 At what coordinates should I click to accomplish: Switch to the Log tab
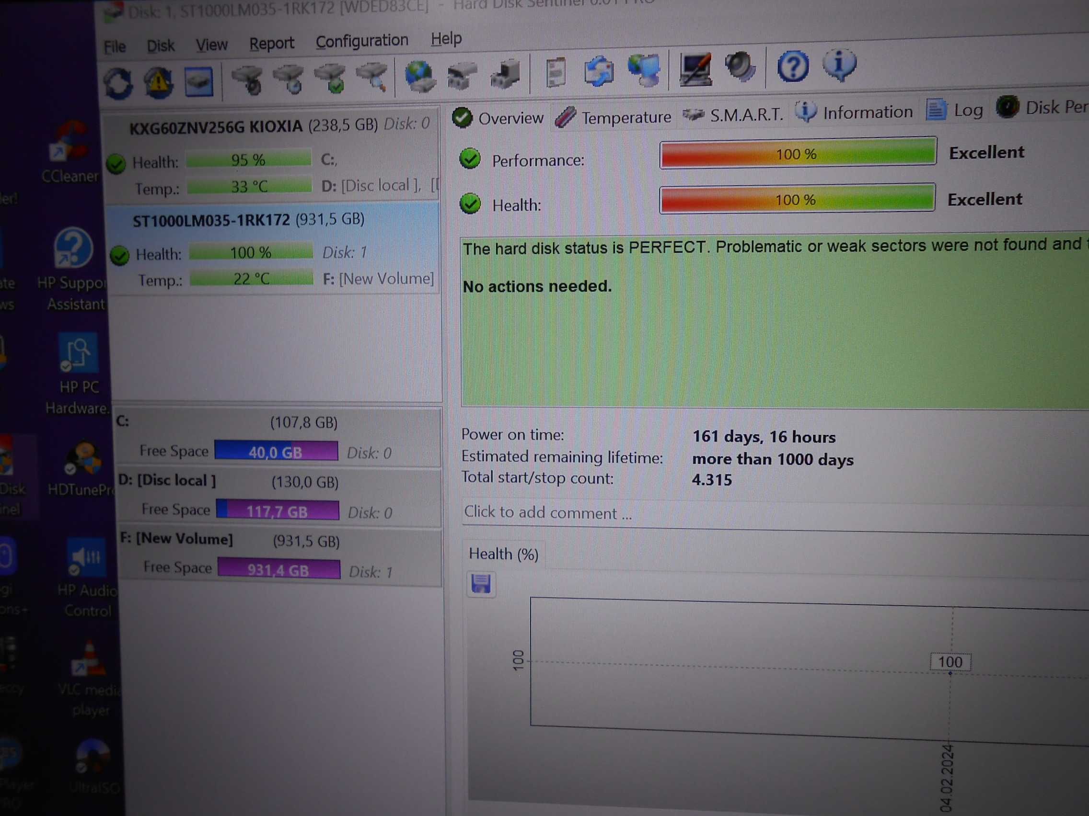tap(955, 110)
